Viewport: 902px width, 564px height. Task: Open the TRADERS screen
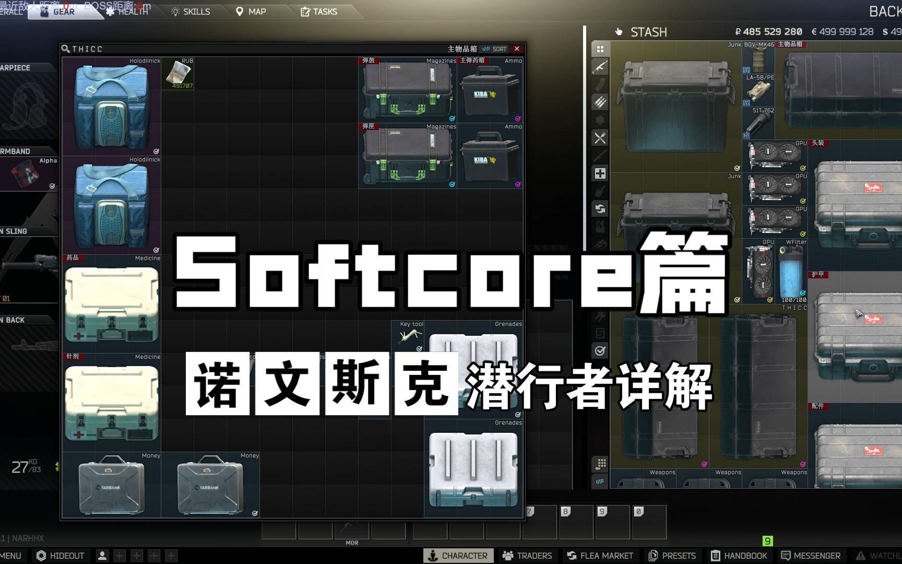click(527, 556)
